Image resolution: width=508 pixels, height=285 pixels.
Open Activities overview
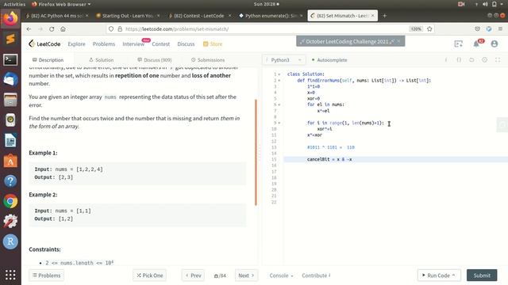pyautogui.click(x=14, y=4)
